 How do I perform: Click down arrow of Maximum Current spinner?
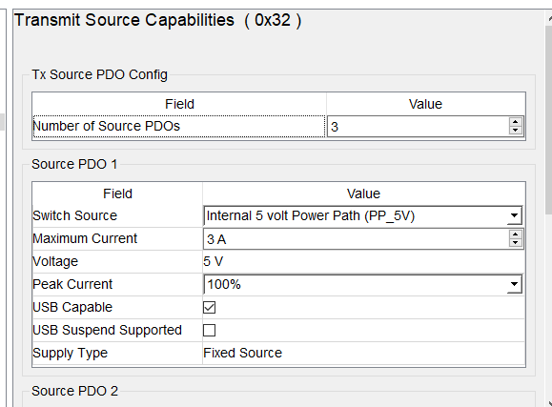tap(516, 243)
